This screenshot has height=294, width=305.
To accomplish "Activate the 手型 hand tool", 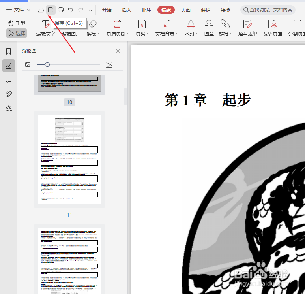I will click(17, 23).
